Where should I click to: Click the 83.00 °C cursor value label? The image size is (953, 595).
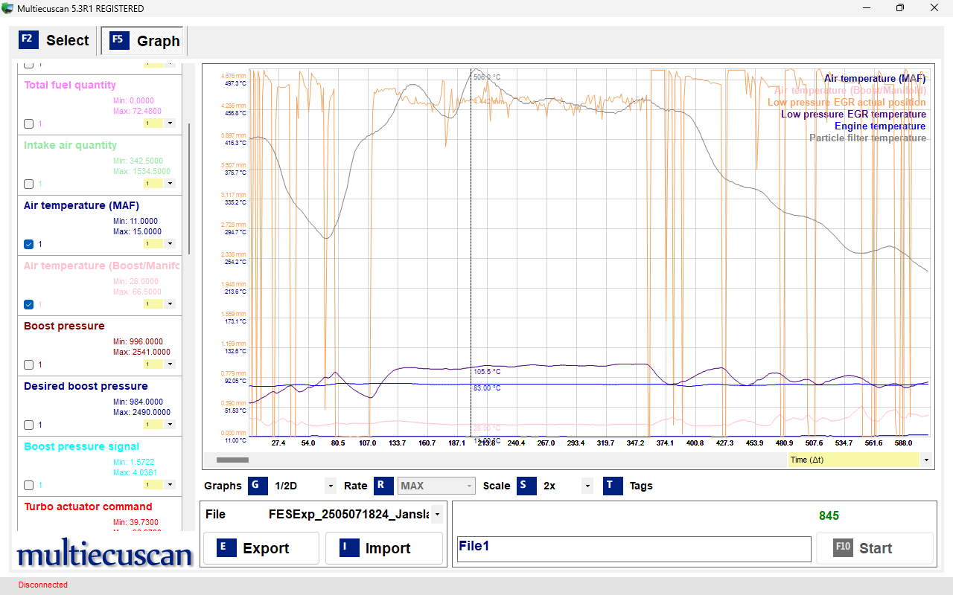tap(487, 388)
